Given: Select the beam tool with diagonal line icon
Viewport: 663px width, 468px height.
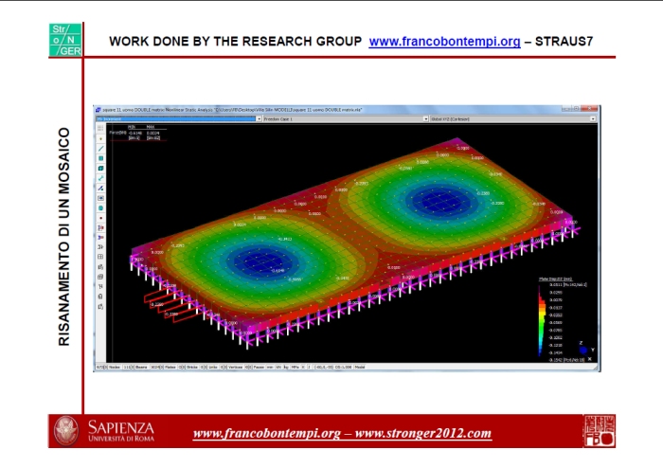Looking at the screenshot, I should pos(100,149).
